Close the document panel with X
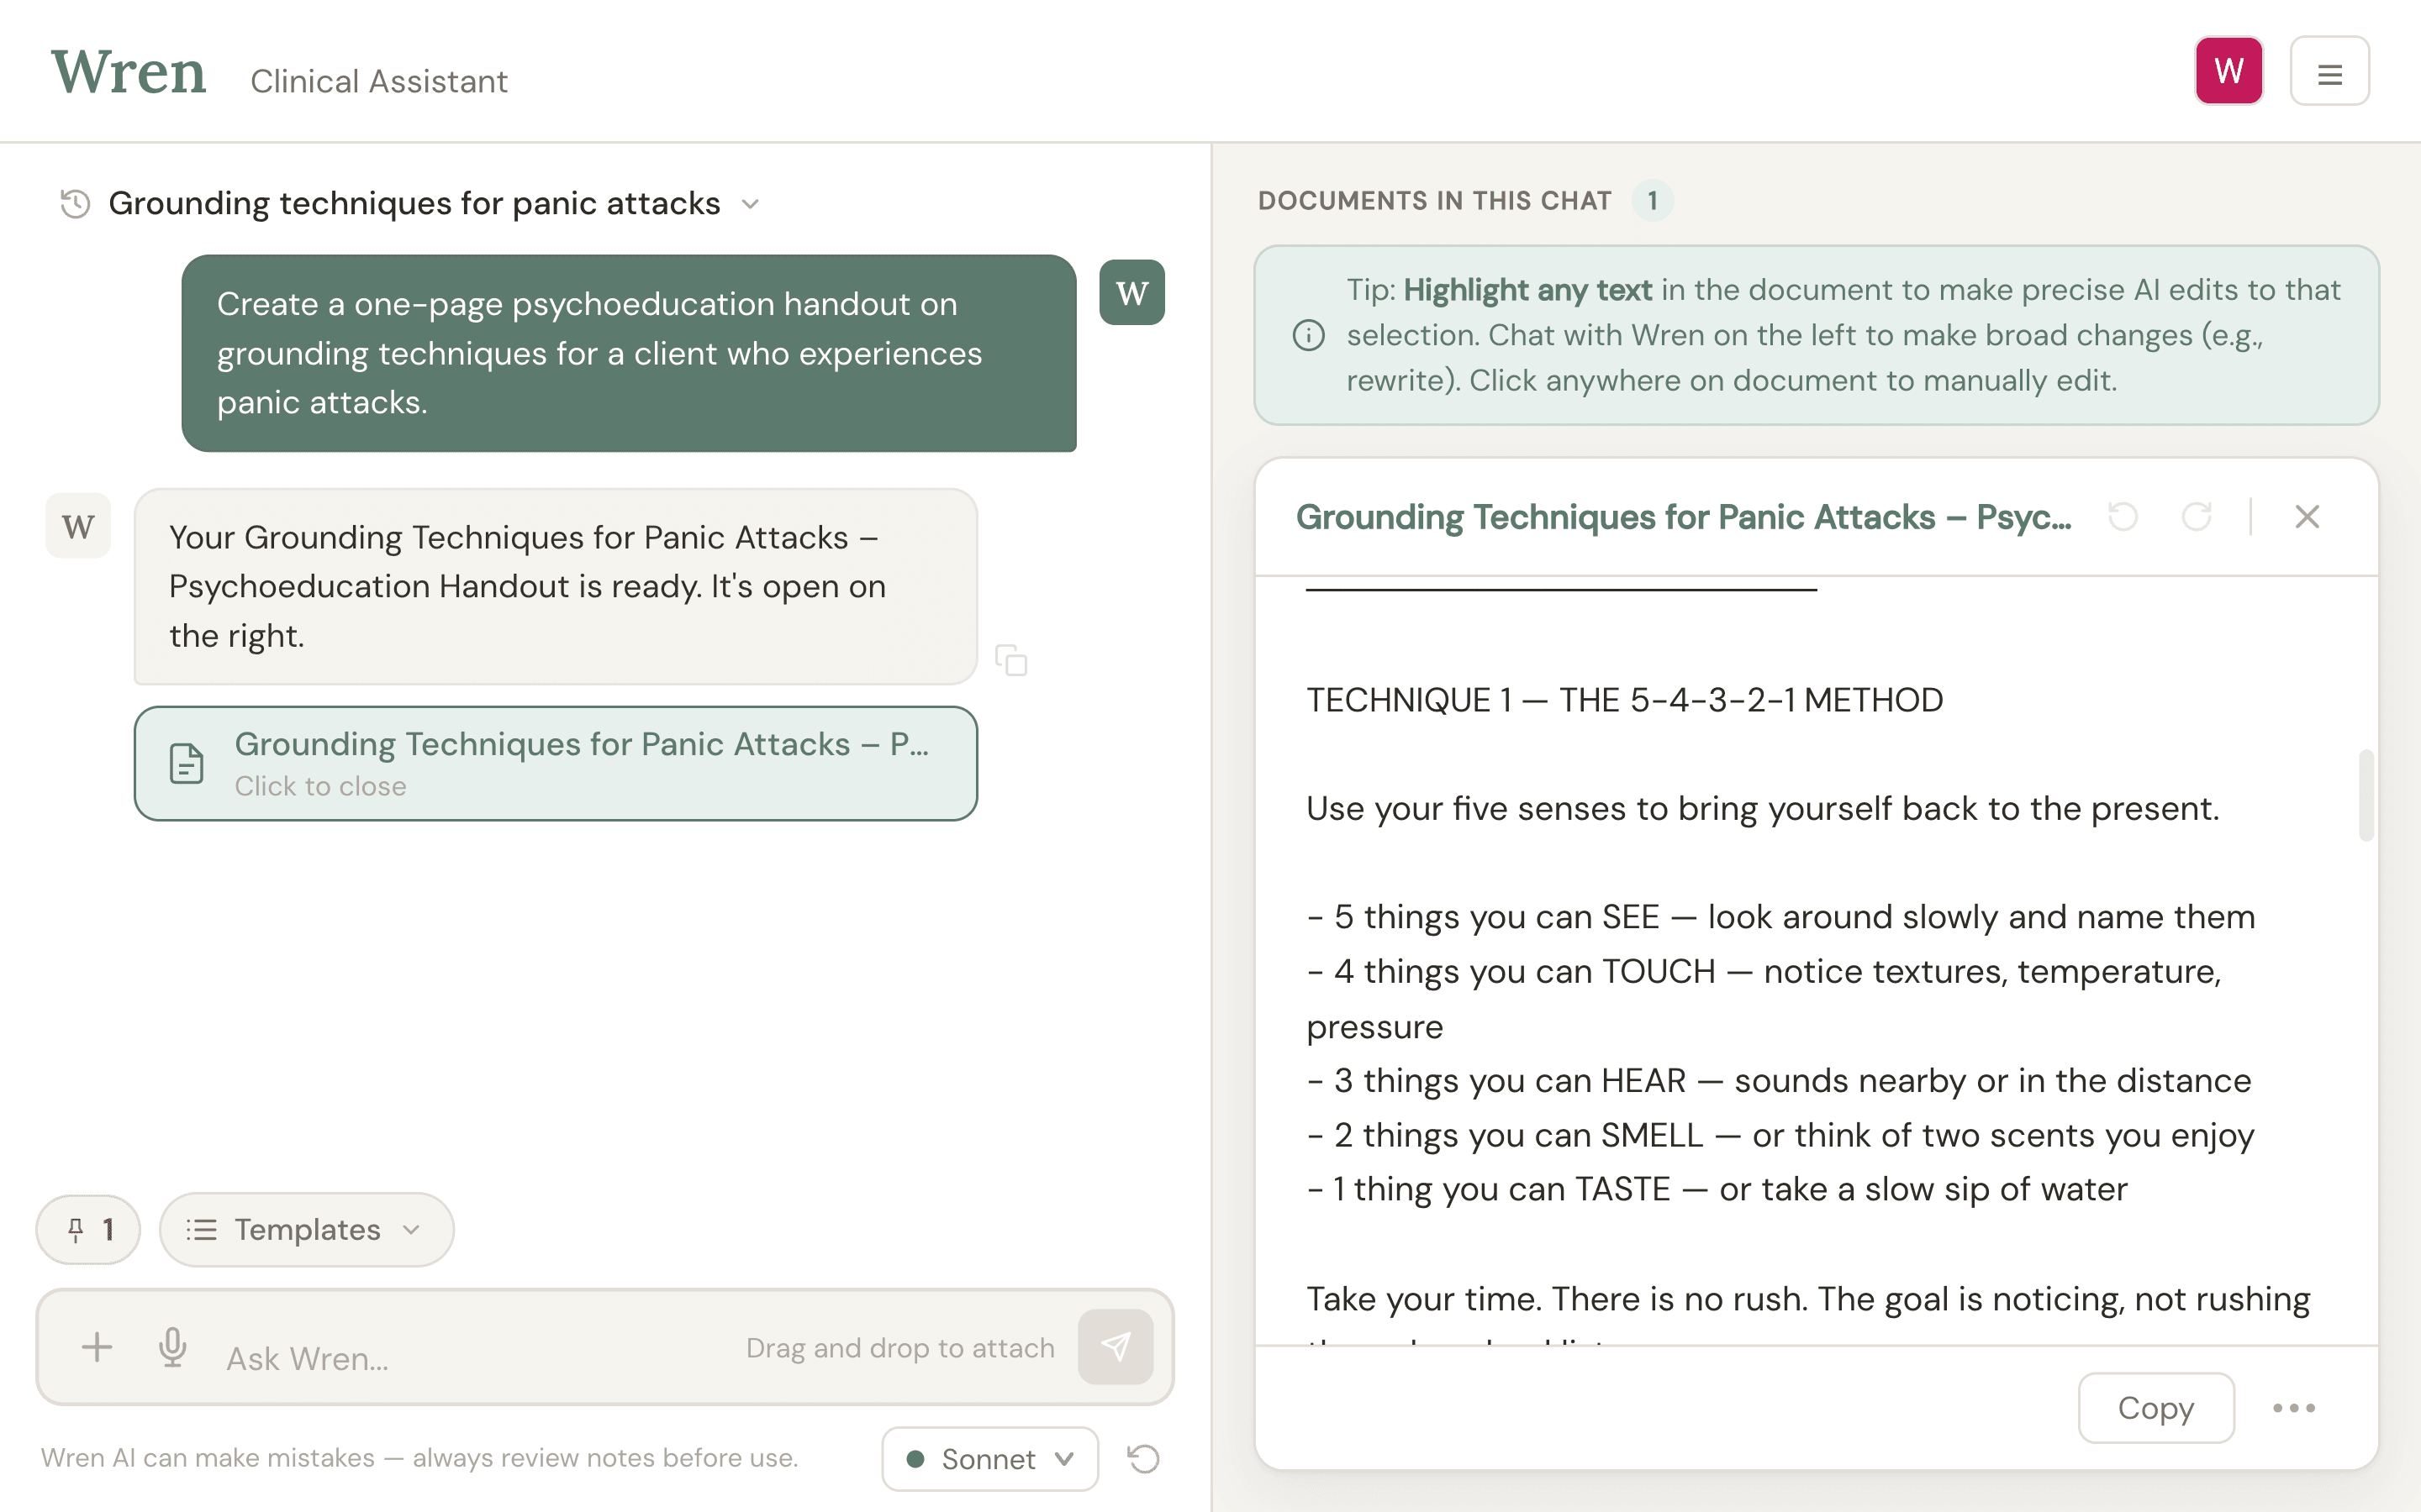 click(x=2307, y=517)
